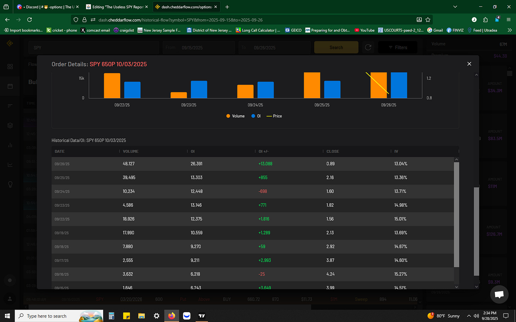516x322 pixels.
Task: Click the 09/22/25 orange volume bar
Action: click(x=112, y=86)
